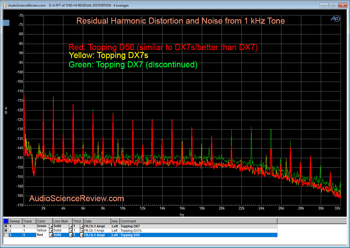This screenshot has height=248, width=350.
Task: Click the Yellow color cell
Action: tap(42, 230)
